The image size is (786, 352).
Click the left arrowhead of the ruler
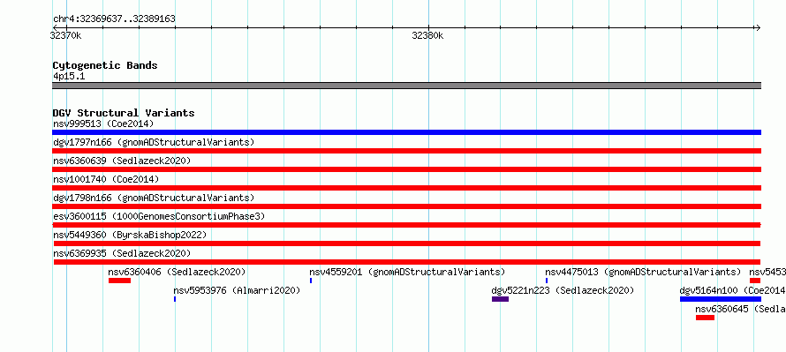pyautogui.click(x=55, y=28)
